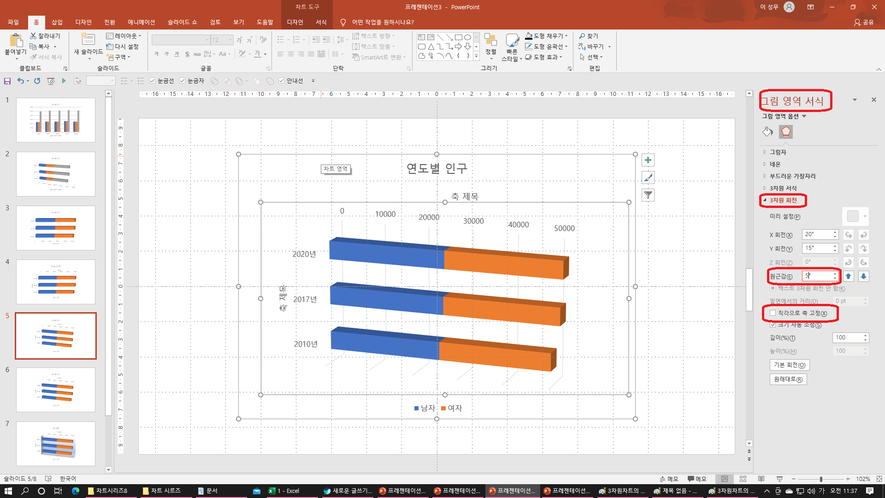Viewport: 885px width, 498px height.
Task: Expand the 그림자 shadow section
Action: (778, 152)
